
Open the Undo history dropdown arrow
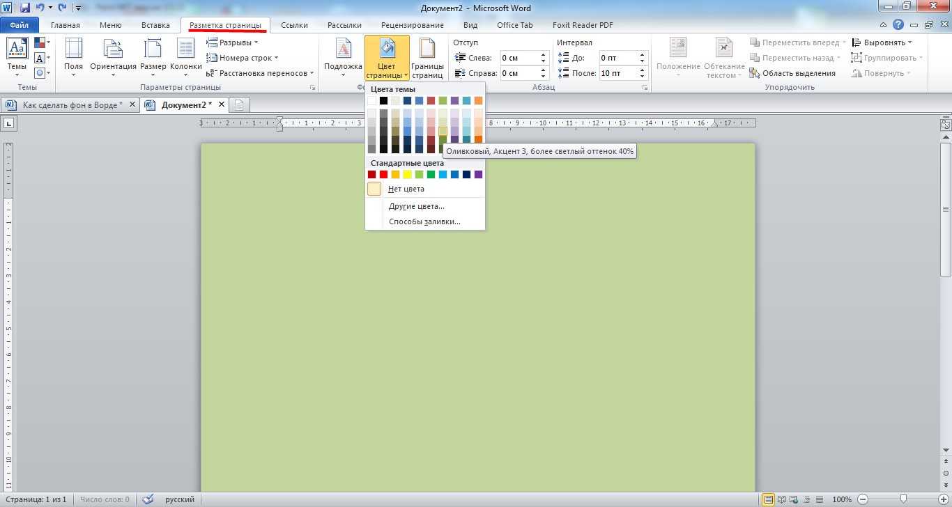tap(50, 8)
